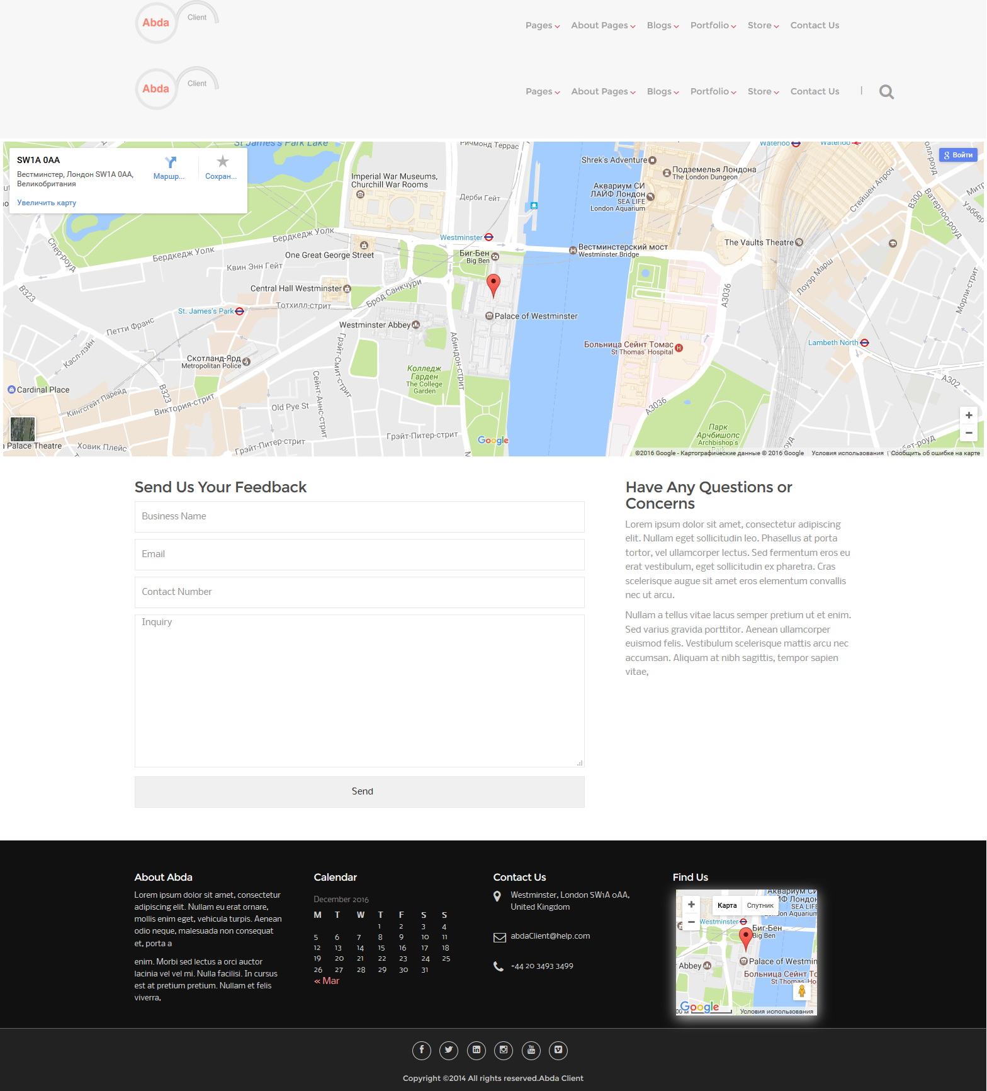Click the Westminster, London SW1A 0AA address

point(570,901)
